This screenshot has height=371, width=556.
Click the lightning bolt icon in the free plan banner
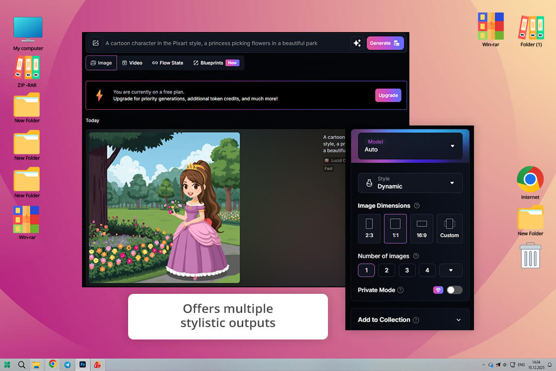(99, 95)
